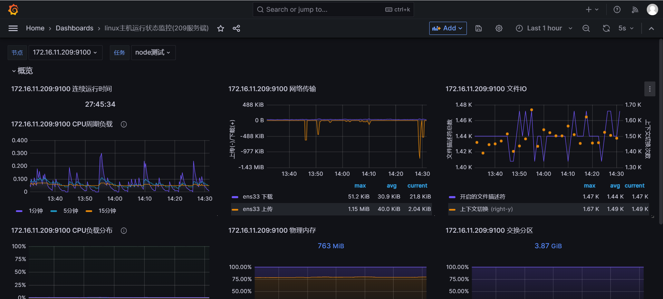This screenshot has height=299, width=663.
Task: Toggle ens33 下载 series visibility
Action: pos(258,197)
